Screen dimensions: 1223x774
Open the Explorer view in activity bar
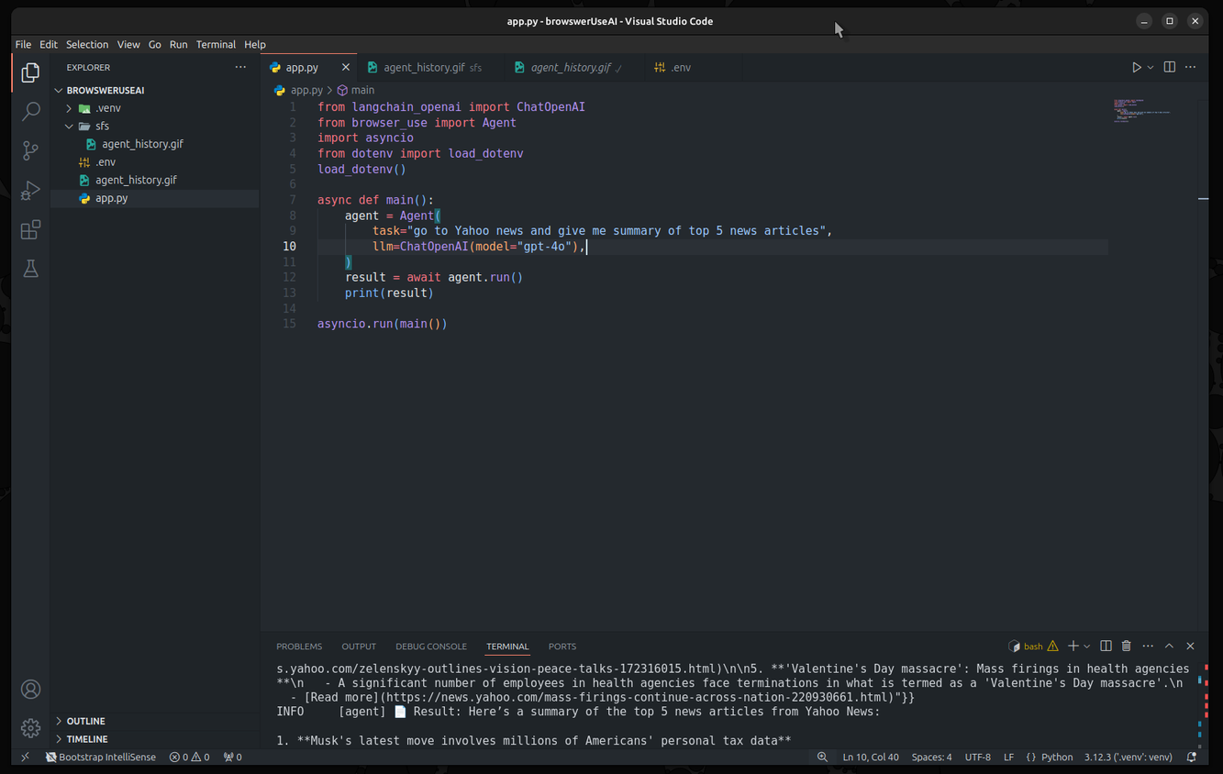[x=30, y=72]
